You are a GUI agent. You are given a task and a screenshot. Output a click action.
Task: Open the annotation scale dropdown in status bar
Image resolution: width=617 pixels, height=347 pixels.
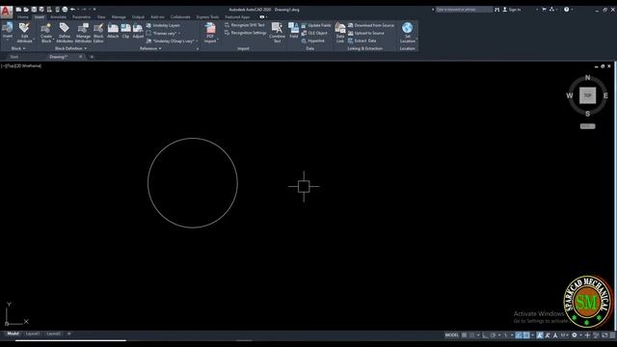pos(565,335)
